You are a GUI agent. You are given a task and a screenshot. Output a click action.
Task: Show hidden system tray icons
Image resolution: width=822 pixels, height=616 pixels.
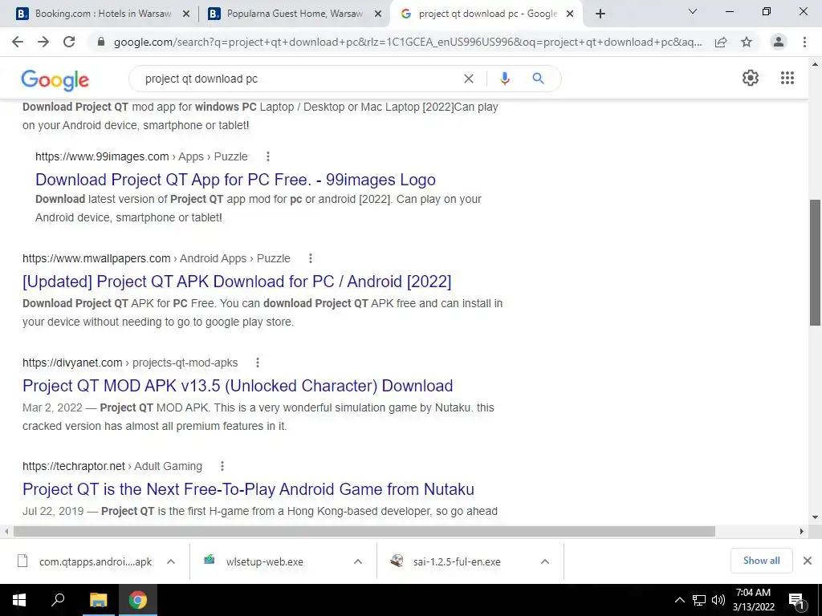[679, 600]
